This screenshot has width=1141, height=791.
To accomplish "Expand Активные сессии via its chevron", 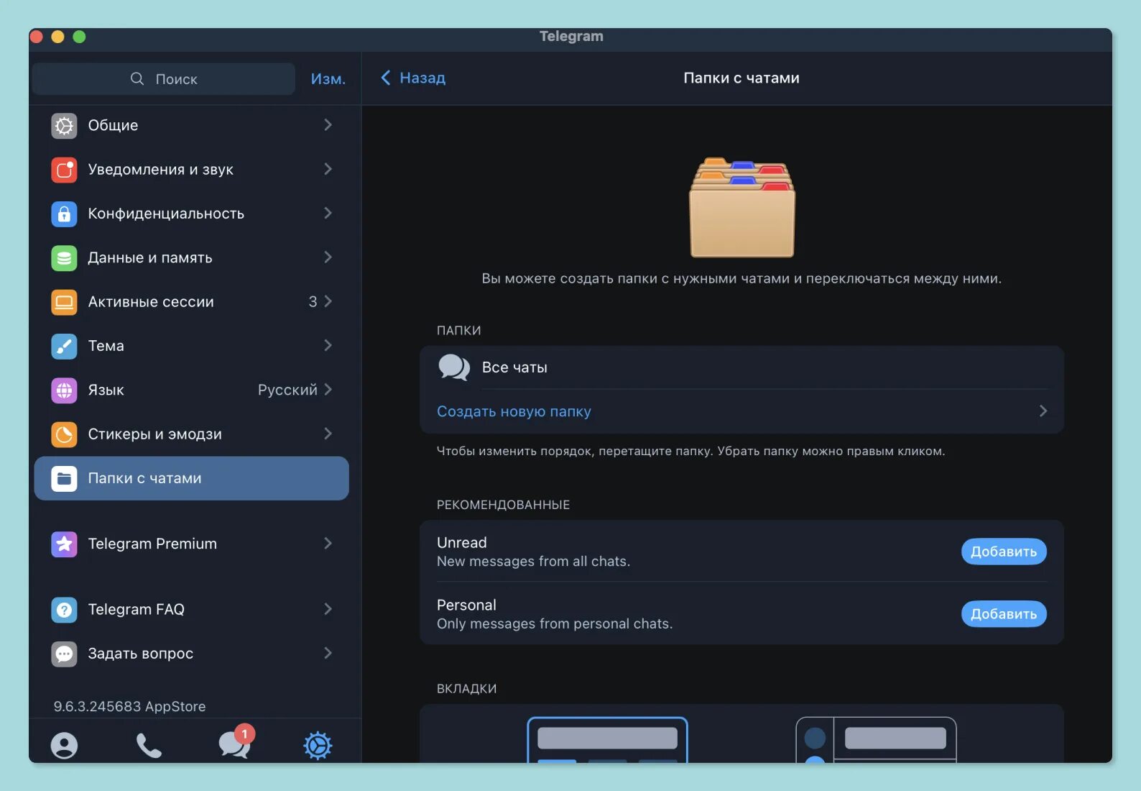I will coord(328,301).
